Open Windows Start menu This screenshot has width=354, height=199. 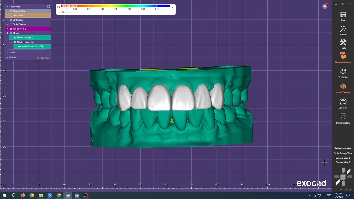[x=4, y=195]
